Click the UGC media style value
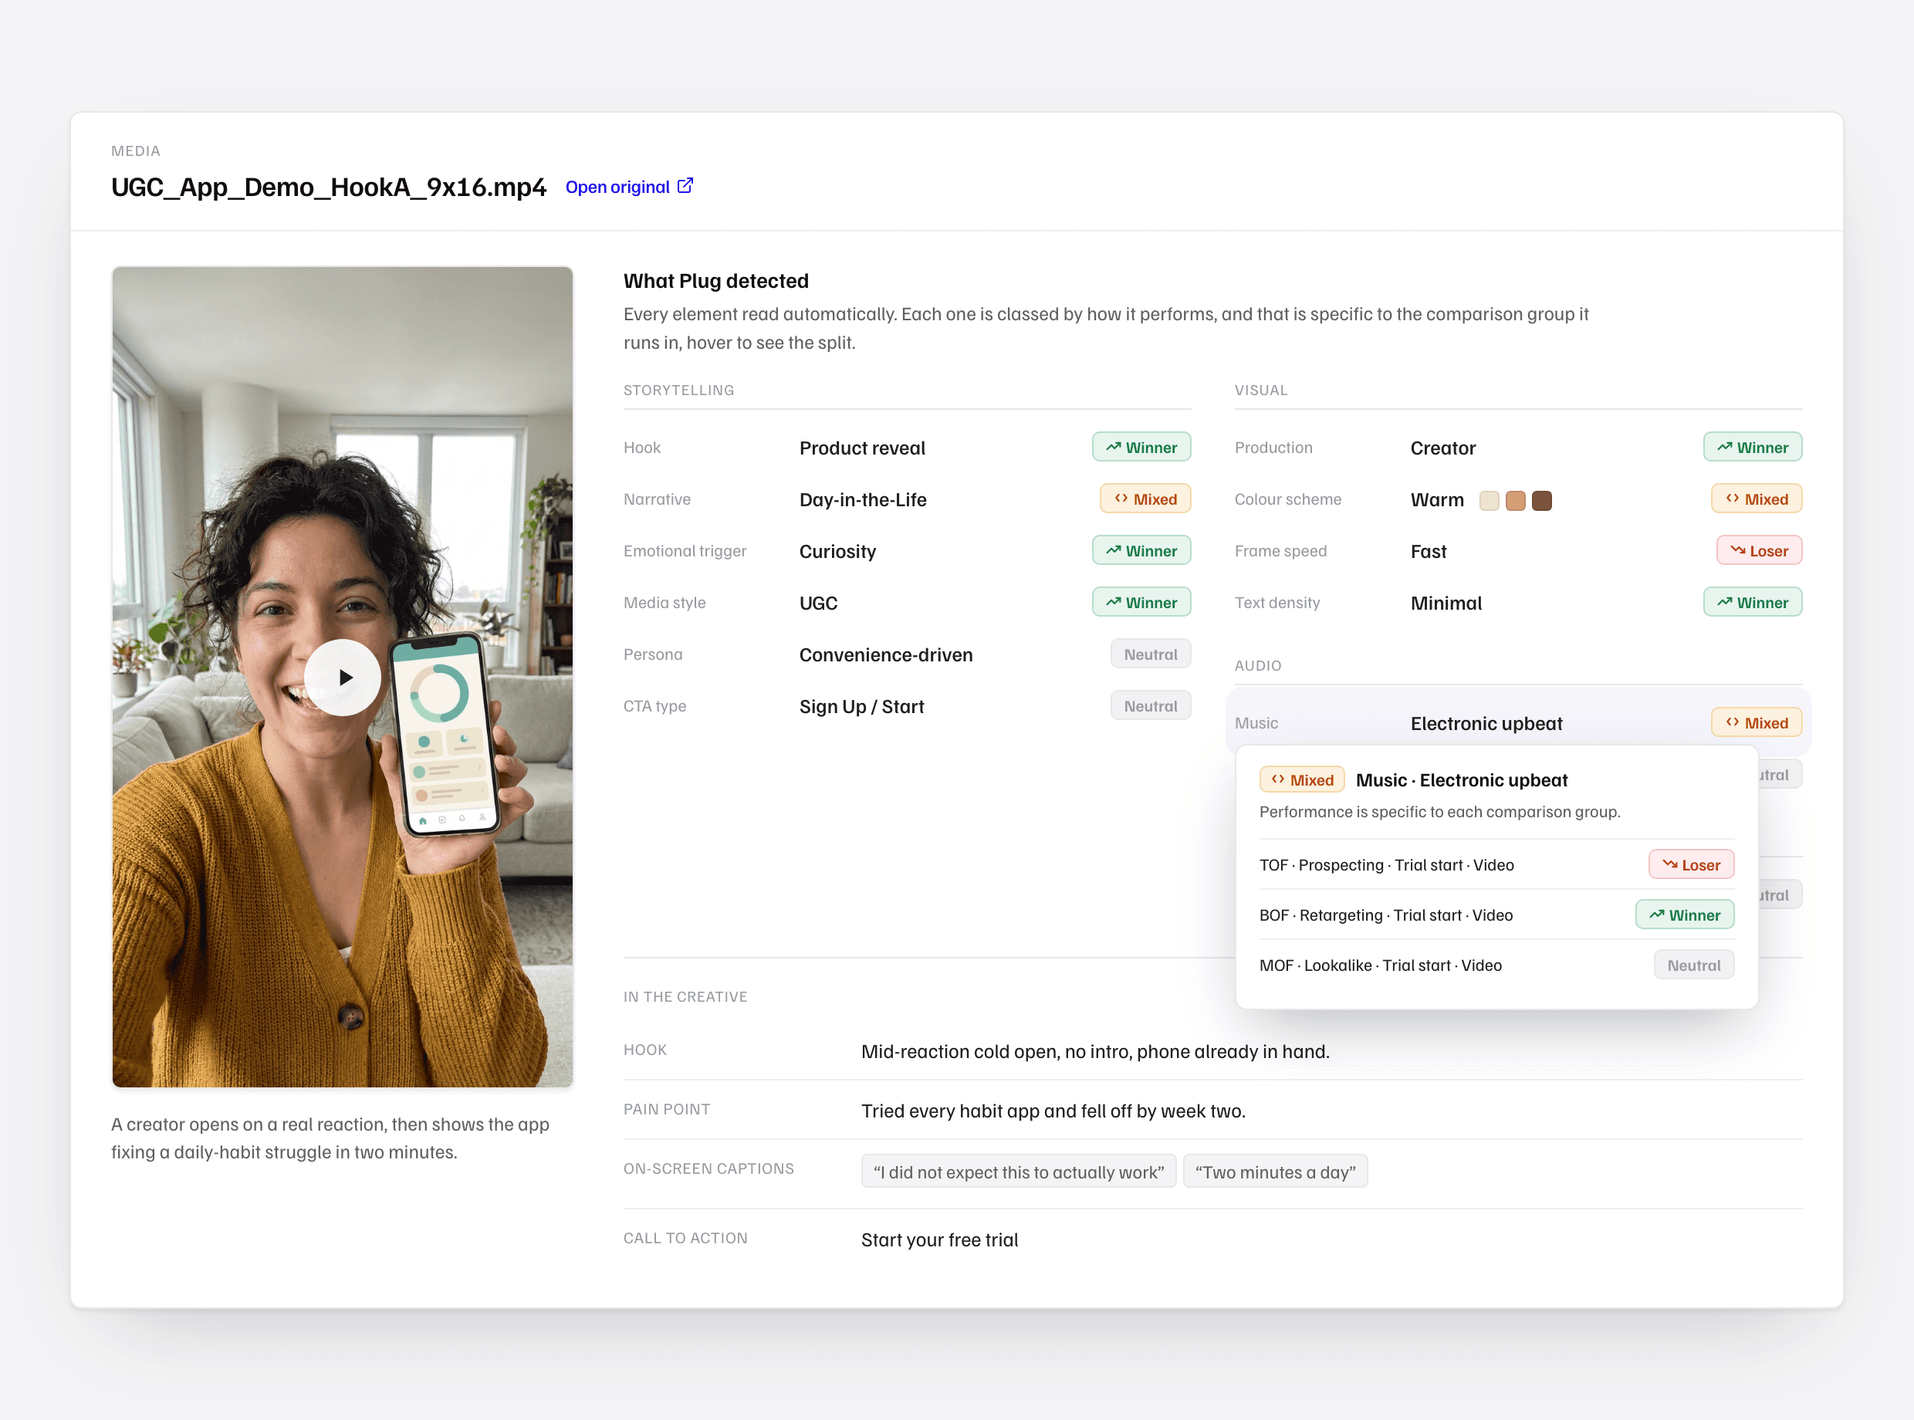Screen dimensions: 1914x1420 point(818,603)
